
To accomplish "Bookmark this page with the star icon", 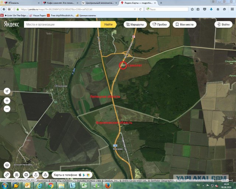I will pyautogui.click(x=192, y=9).
